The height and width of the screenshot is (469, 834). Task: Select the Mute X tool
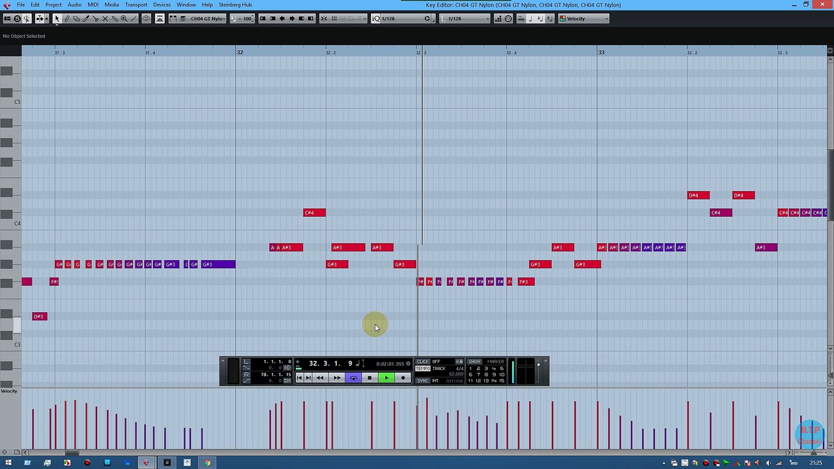pyautogui.click(x=105, y=18)
